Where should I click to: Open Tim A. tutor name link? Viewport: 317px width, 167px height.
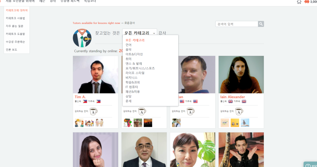[x=80, y=97]
